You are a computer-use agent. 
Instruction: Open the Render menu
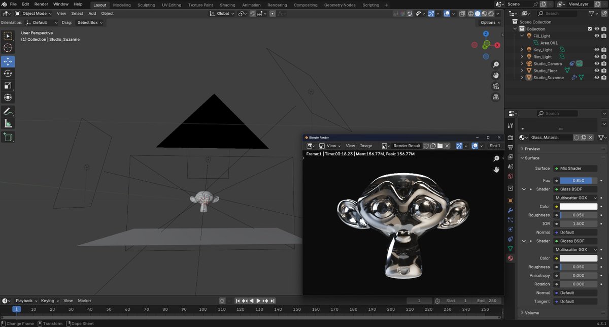[41, 4]
